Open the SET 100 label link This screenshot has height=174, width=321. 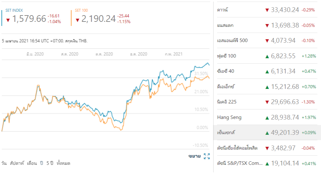(x=82, y=10)
